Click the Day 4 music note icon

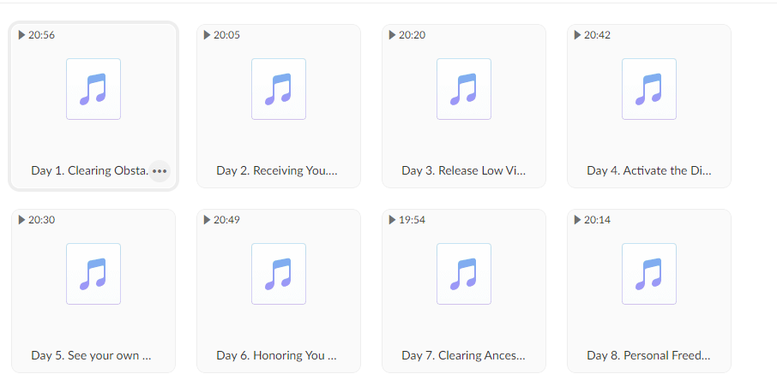(x=649, y=89)
